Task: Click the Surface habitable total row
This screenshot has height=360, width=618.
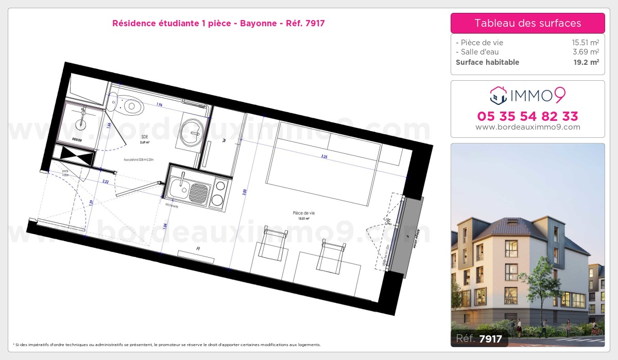Action: pyautogui.click(x=527, y=62)
